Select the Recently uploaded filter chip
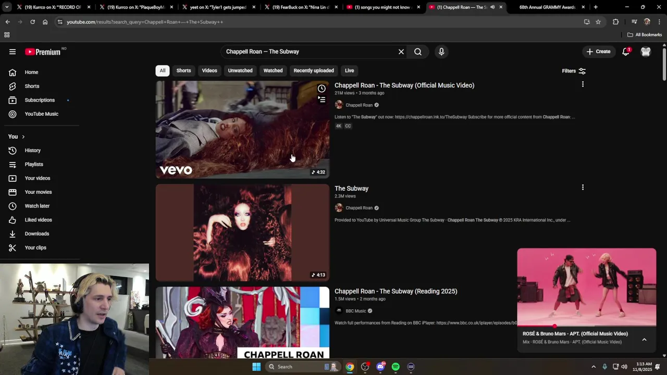Viewport: 667px width, 375px height. (x=314, y=71)
